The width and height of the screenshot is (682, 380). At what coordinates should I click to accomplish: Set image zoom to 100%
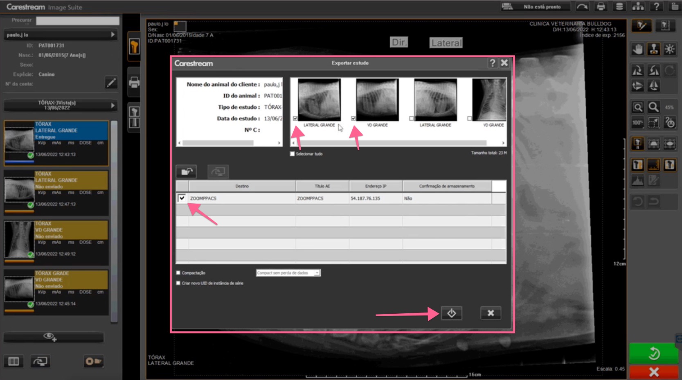coord(637,122)
